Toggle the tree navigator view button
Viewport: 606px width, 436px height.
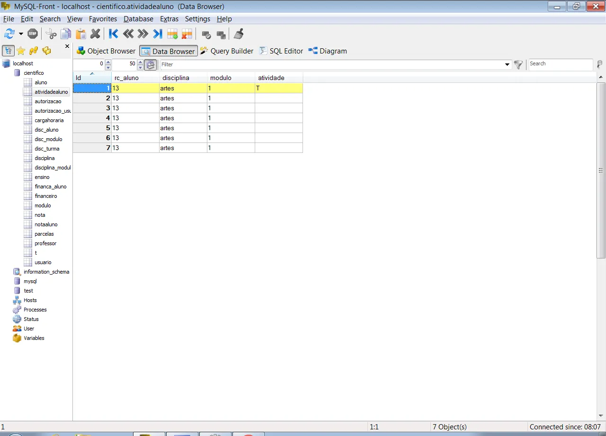pyautogui.click(x=9, y=51)
